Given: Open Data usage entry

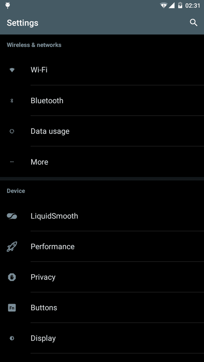Looking at the screenshot, I should 102,131.
